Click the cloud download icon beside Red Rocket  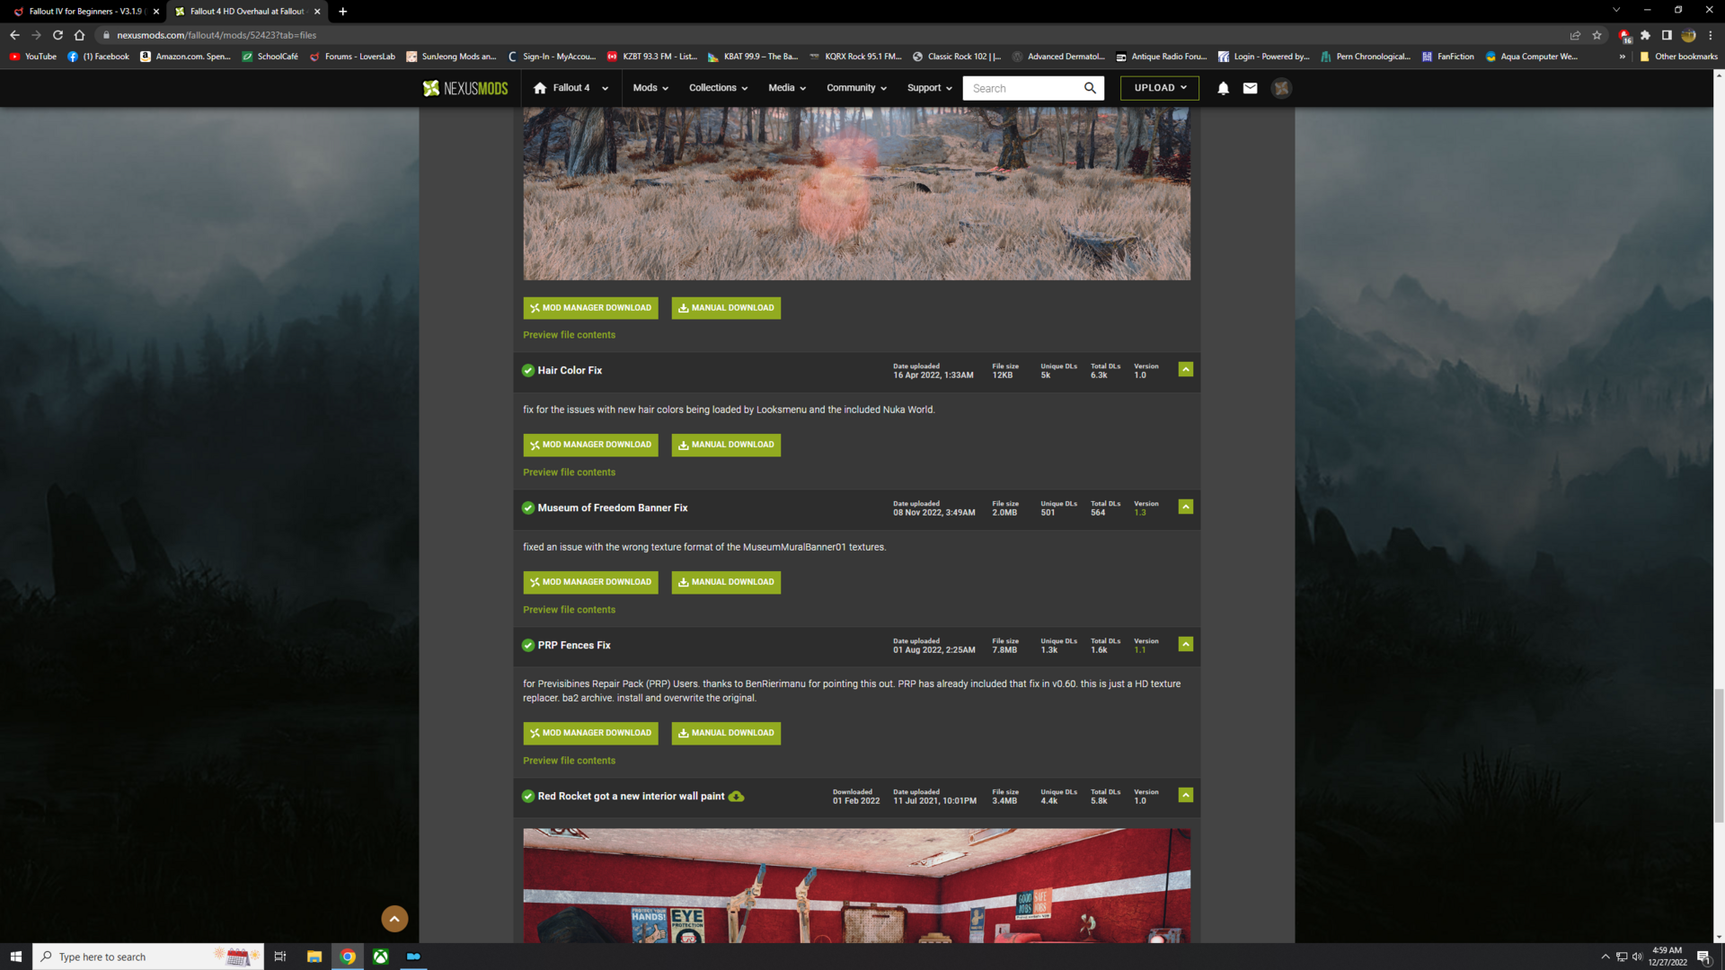click(x=736, y=797)
